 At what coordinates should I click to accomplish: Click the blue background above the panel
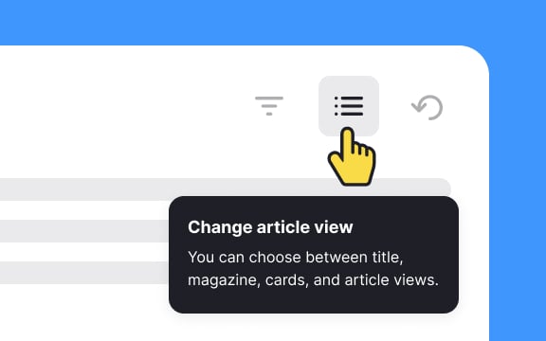pyautogui.click(x=244, y=23)
